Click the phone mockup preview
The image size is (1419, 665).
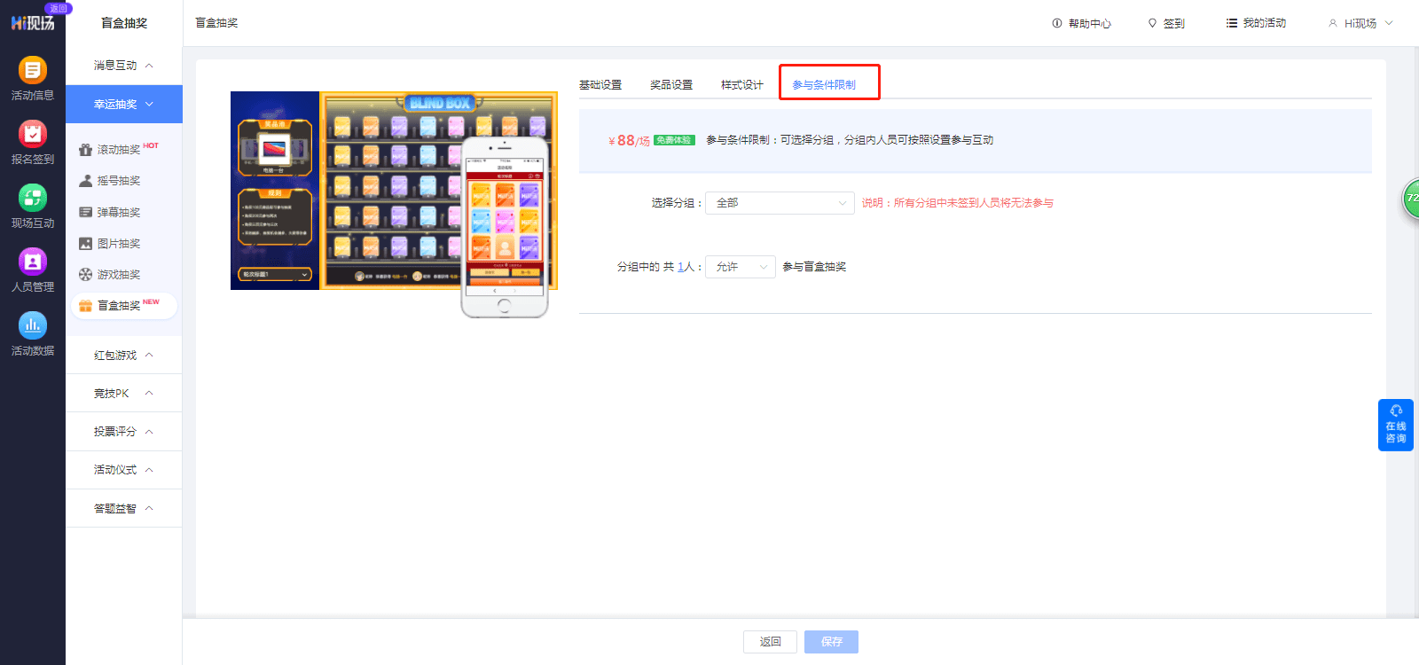pyautogui.click(x=505, y=227)
